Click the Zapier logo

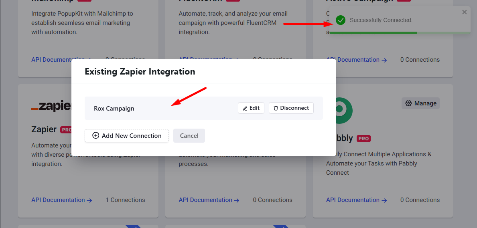pos(51,106)
